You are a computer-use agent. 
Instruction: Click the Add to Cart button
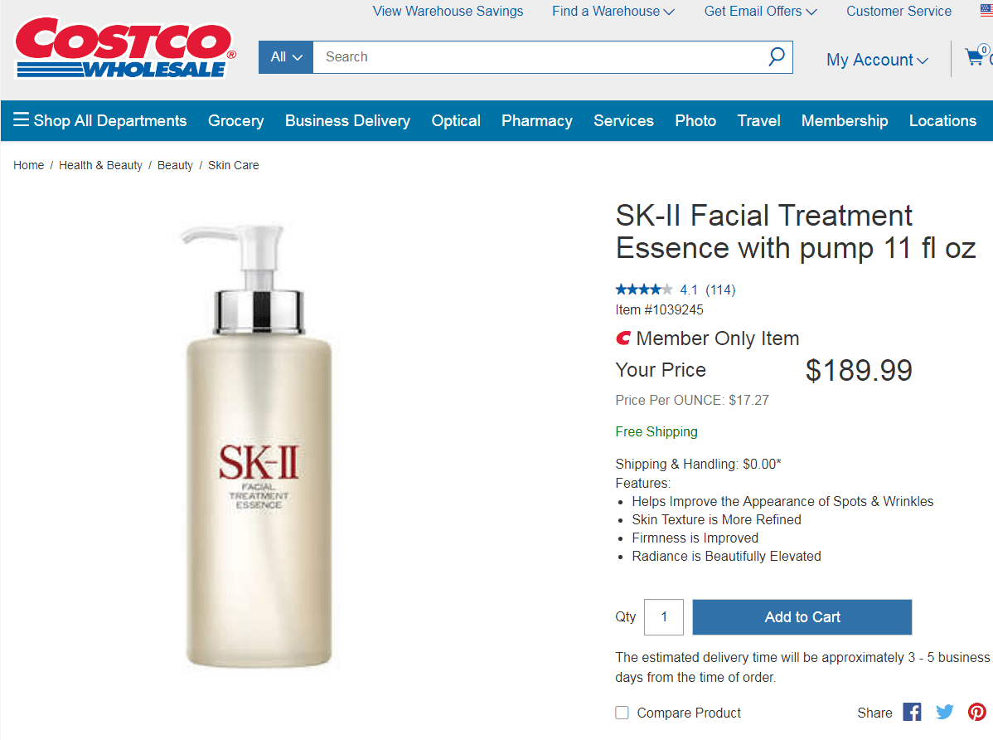click(801, 616)
